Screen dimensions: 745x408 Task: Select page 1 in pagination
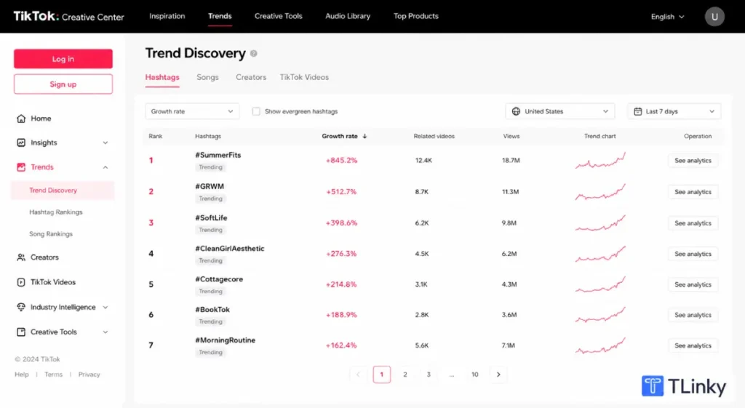pyautogui.click(x=381, y=375)
